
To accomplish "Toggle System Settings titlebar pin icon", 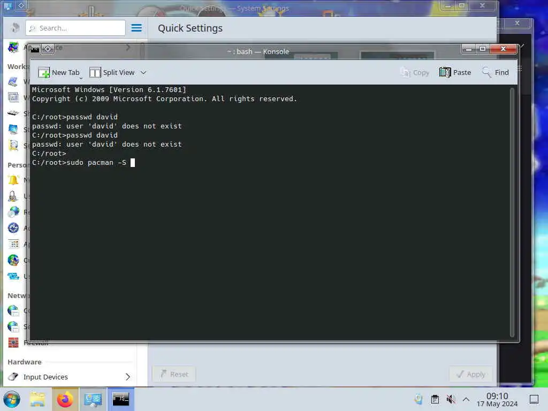I will click(21, 5).
